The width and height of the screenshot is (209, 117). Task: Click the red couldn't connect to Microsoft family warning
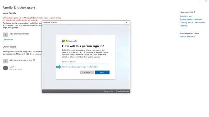tap(32, 19)
